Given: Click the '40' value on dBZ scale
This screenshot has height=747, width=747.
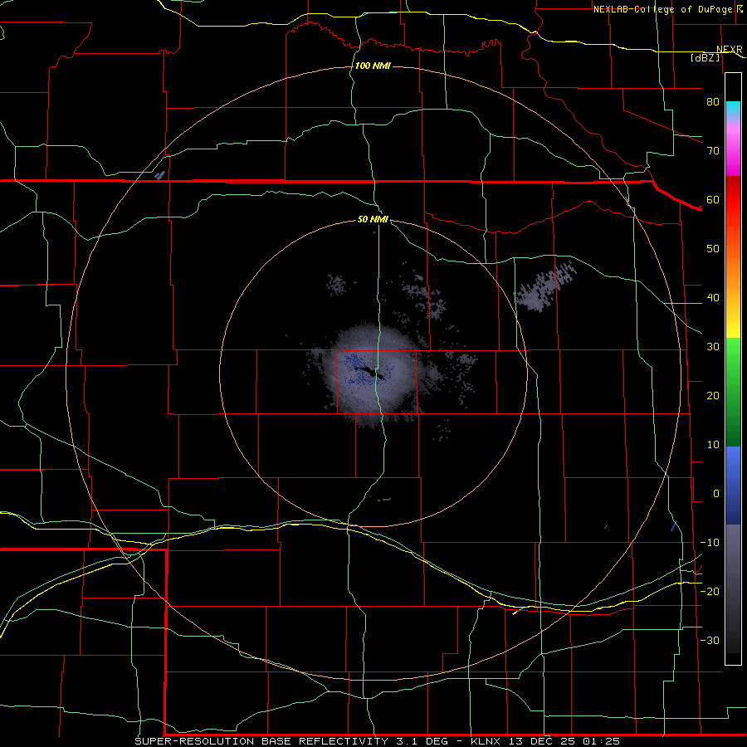Looking at the screenshot, I should point(713,298).
